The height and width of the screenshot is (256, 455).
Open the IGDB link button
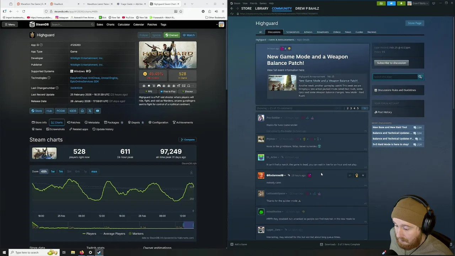pos(73,111)
